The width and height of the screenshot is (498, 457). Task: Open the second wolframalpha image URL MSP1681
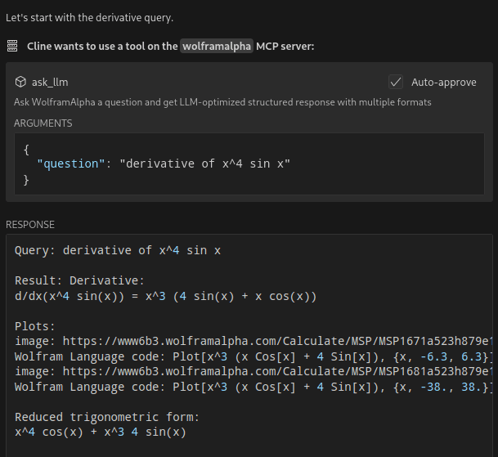click(x=277, y=371)
